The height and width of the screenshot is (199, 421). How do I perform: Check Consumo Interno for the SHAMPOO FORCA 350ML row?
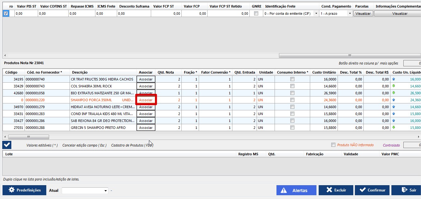(x=292, y=100)
